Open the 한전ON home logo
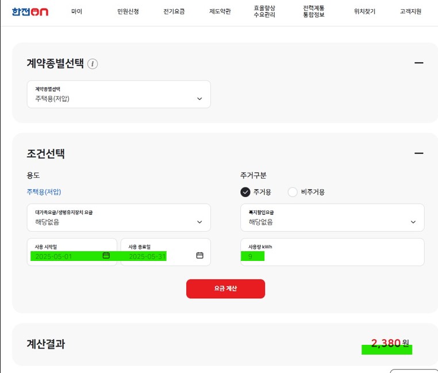This screenshot has width=438, height=373. (x=30, y=11)
